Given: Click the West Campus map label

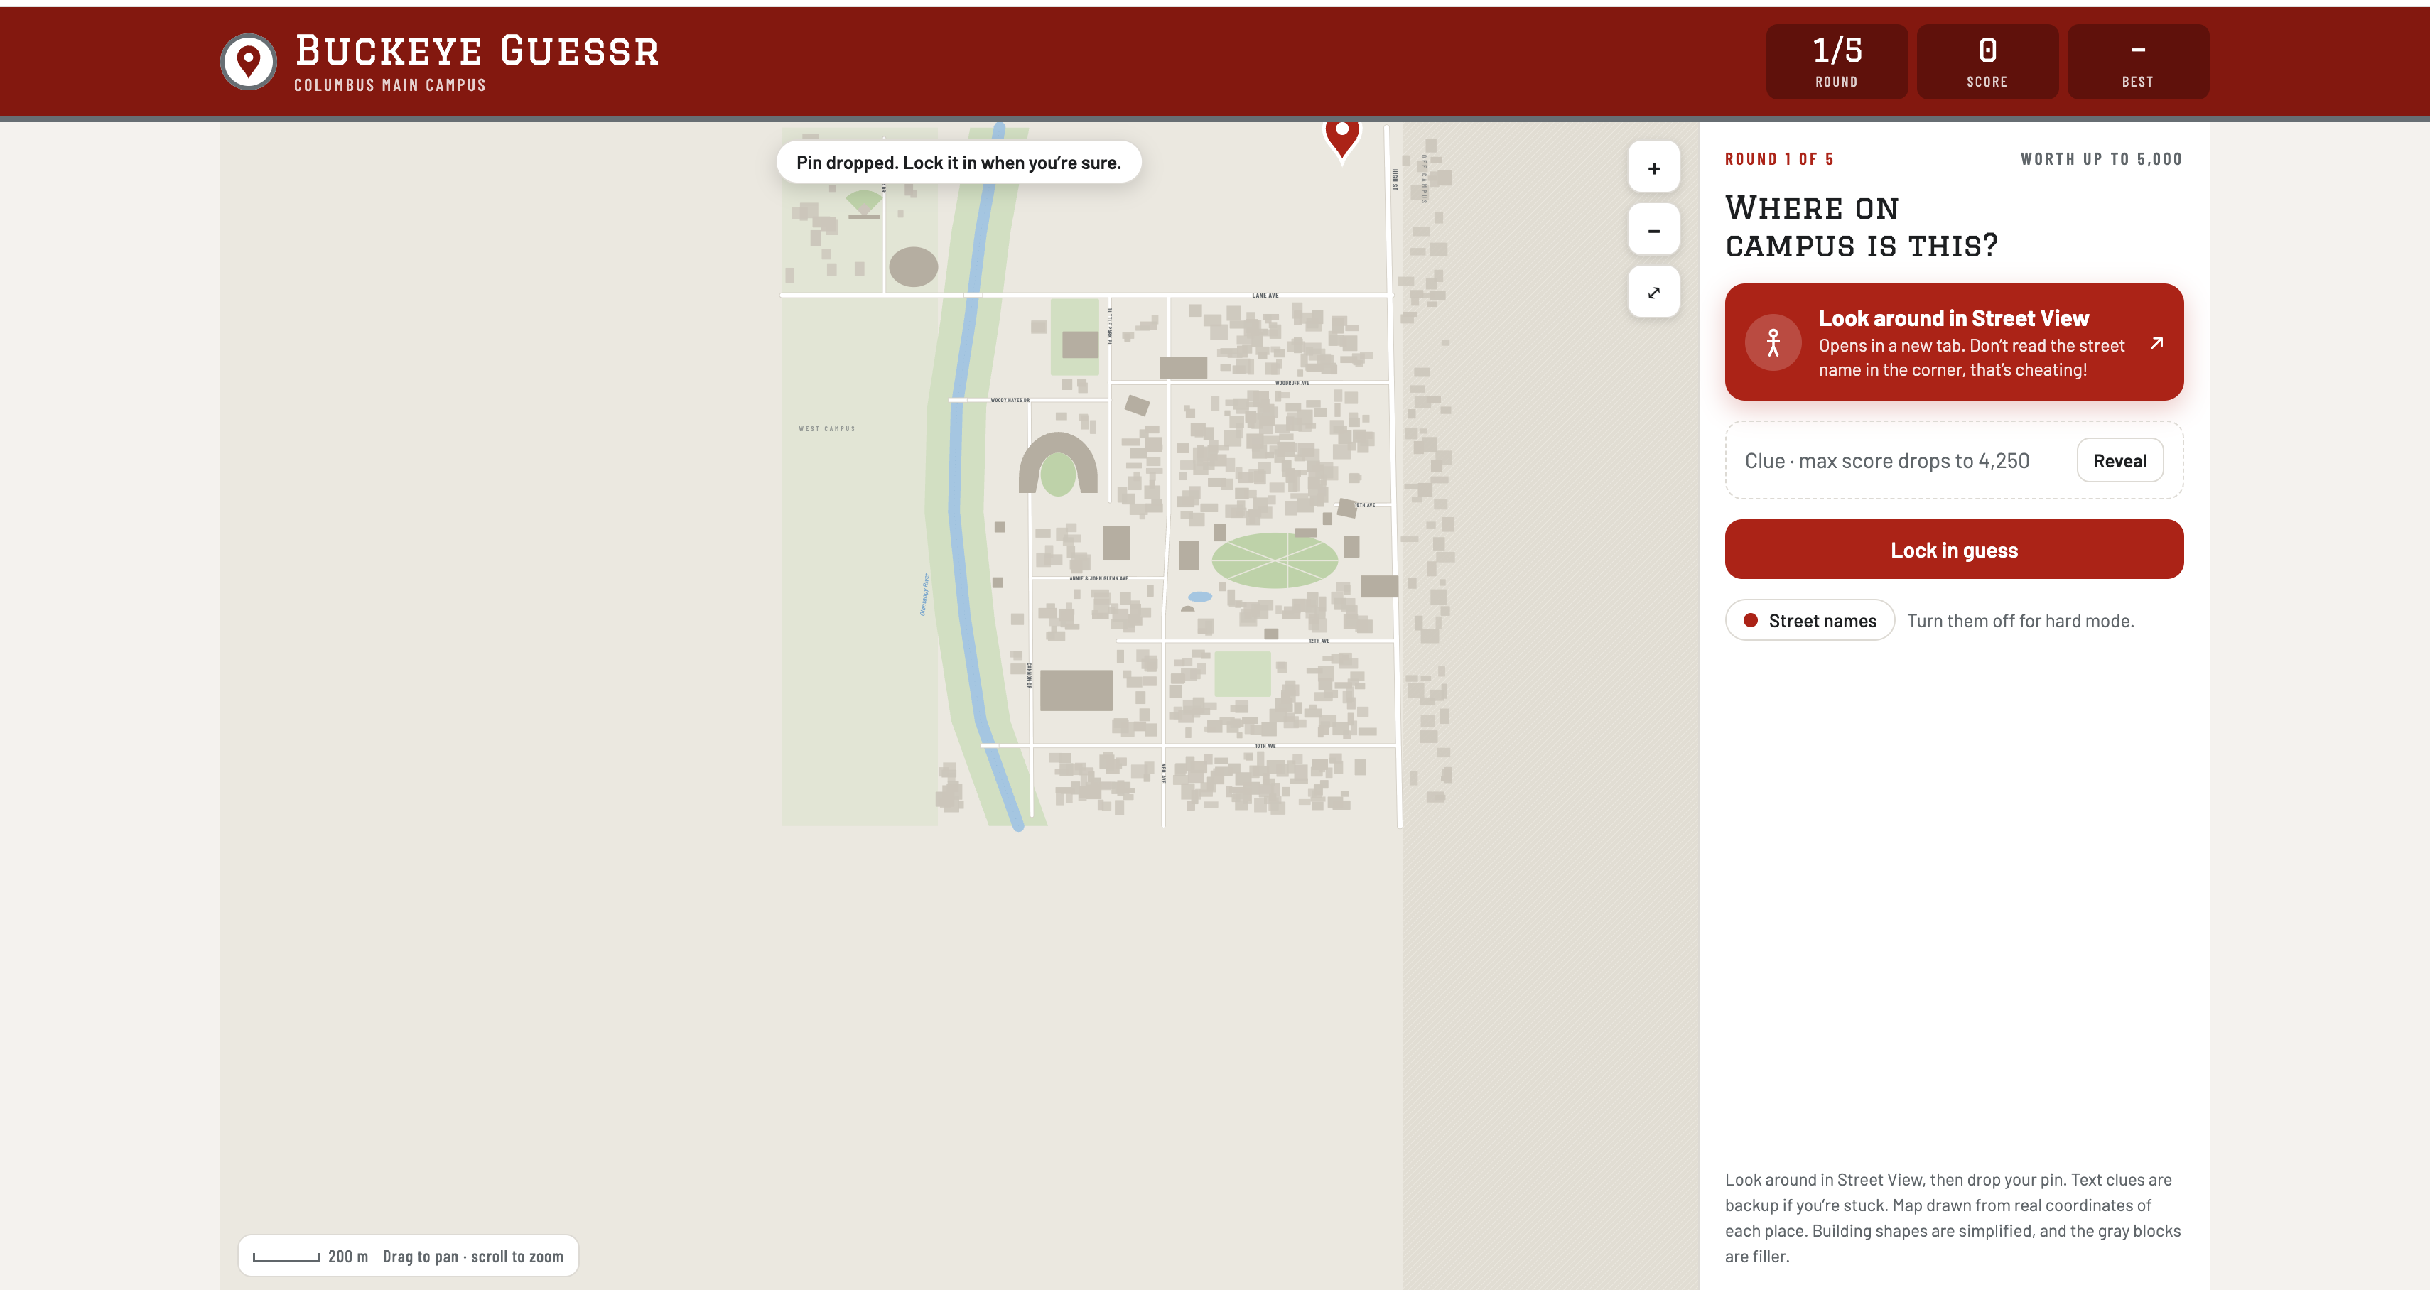Looking at the screenshot, I should pos(826,429).
